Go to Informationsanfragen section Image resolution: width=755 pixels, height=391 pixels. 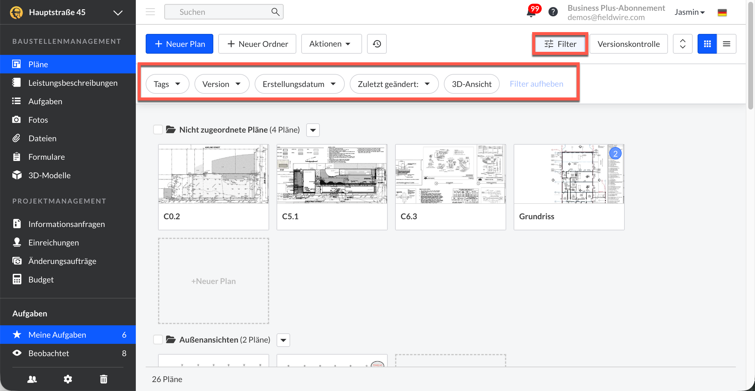[66, 224]
